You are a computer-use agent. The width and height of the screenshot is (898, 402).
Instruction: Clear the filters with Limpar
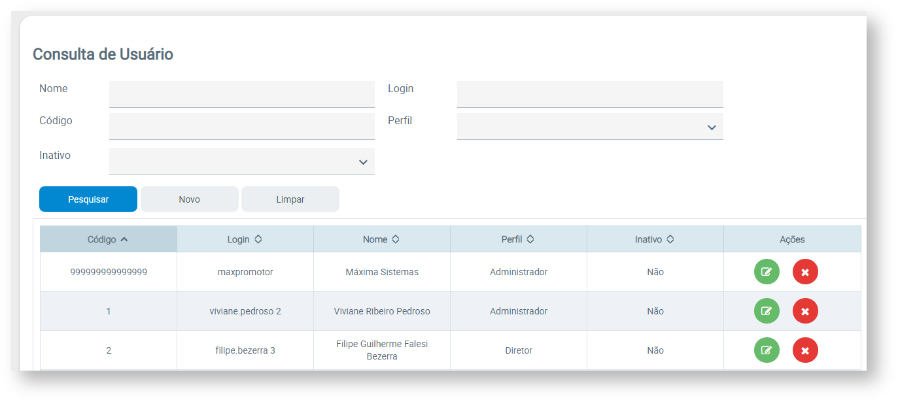tap(290, 199)
